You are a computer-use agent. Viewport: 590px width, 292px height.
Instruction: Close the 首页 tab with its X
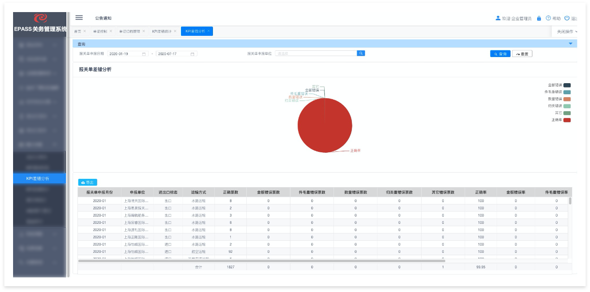[x=85, y=31]
